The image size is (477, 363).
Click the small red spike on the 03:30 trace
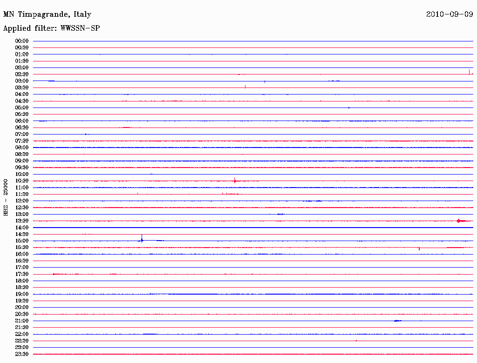(245, 87)
